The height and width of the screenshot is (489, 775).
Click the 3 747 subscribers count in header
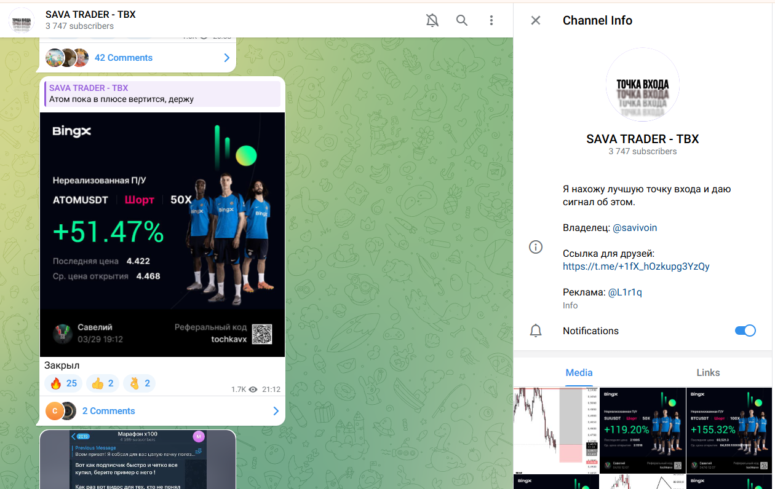(x=79, y=26)
